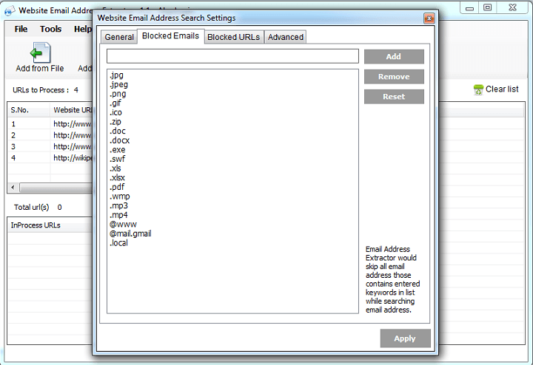Select the .local entry
This screenshot has width=533, height=365.
point(118,243)
